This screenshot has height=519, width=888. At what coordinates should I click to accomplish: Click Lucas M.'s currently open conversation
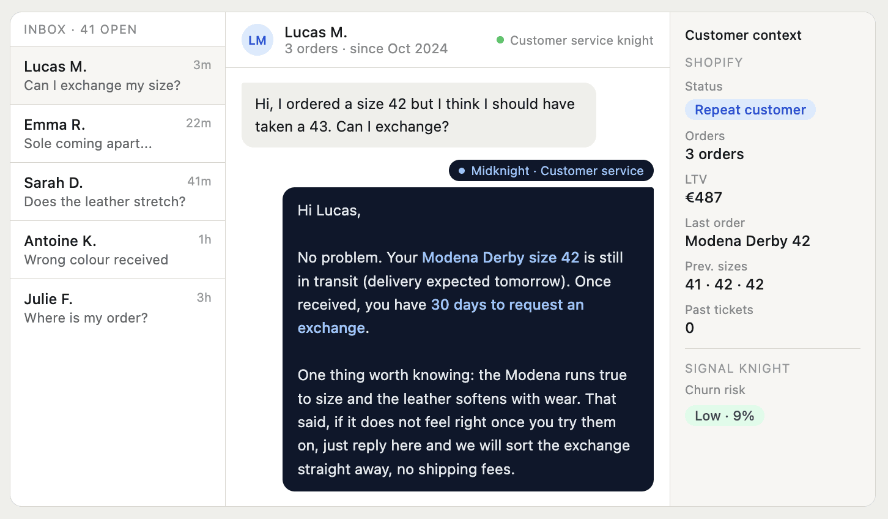tap(117, 75)
